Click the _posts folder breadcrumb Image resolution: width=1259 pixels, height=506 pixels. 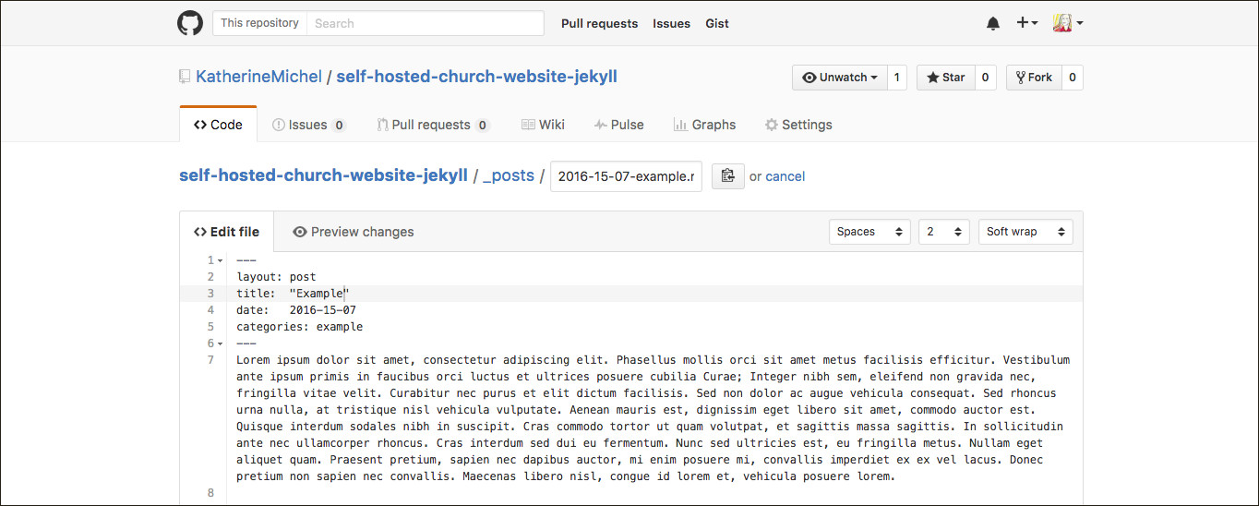click(x=509, y=175)
